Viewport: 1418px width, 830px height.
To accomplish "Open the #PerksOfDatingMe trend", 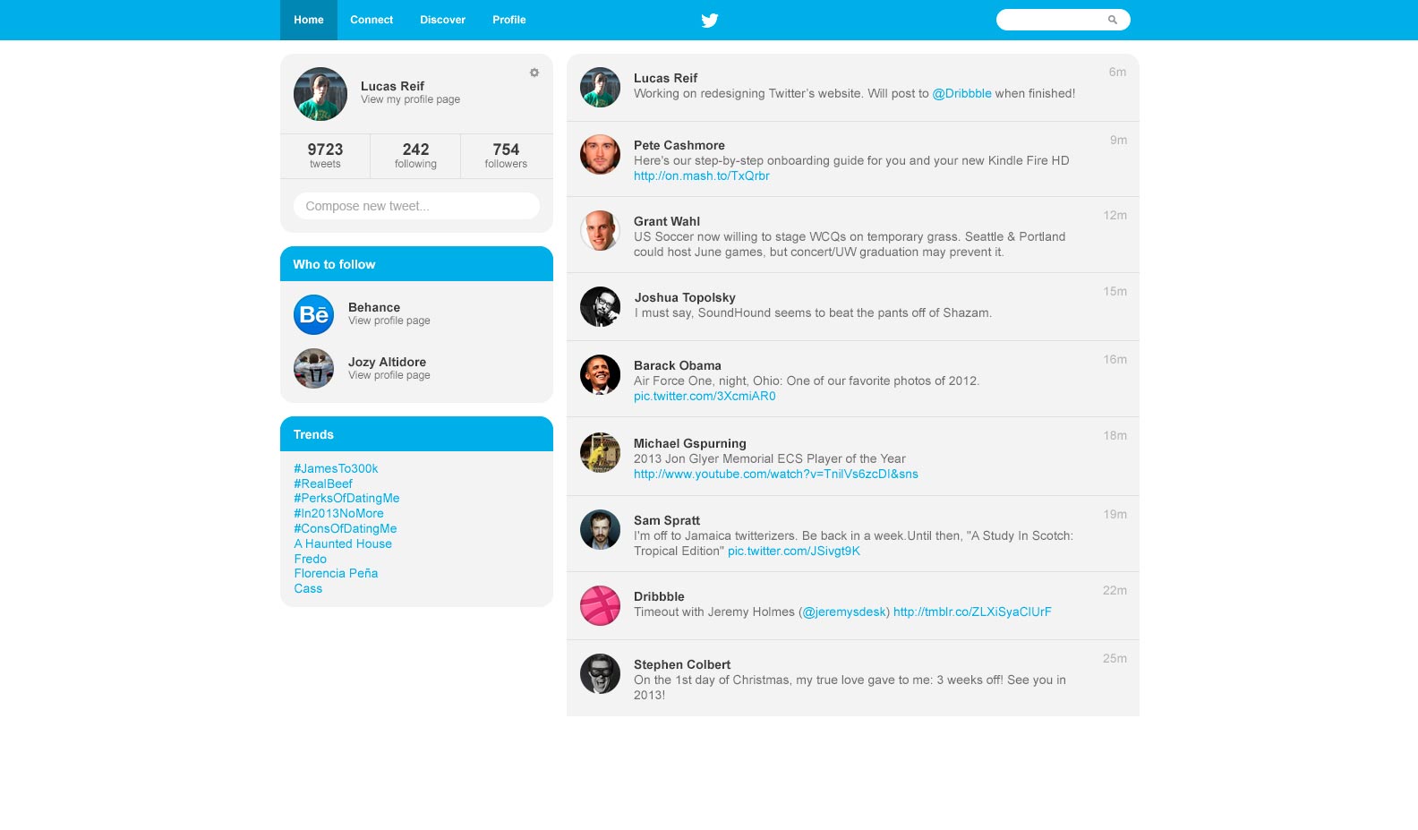I will pyautogui.click(x=346, y=498).
